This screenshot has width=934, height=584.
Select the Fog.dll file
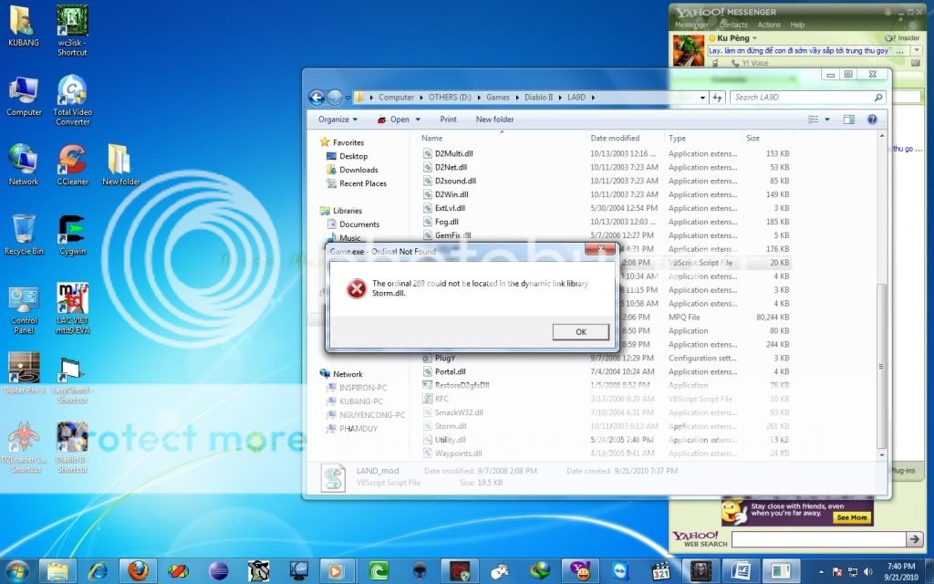click(446, 222)
